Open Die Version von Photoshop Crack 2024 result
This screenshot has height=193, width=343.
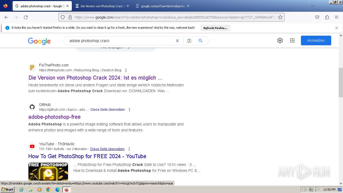tap(95, 78)
